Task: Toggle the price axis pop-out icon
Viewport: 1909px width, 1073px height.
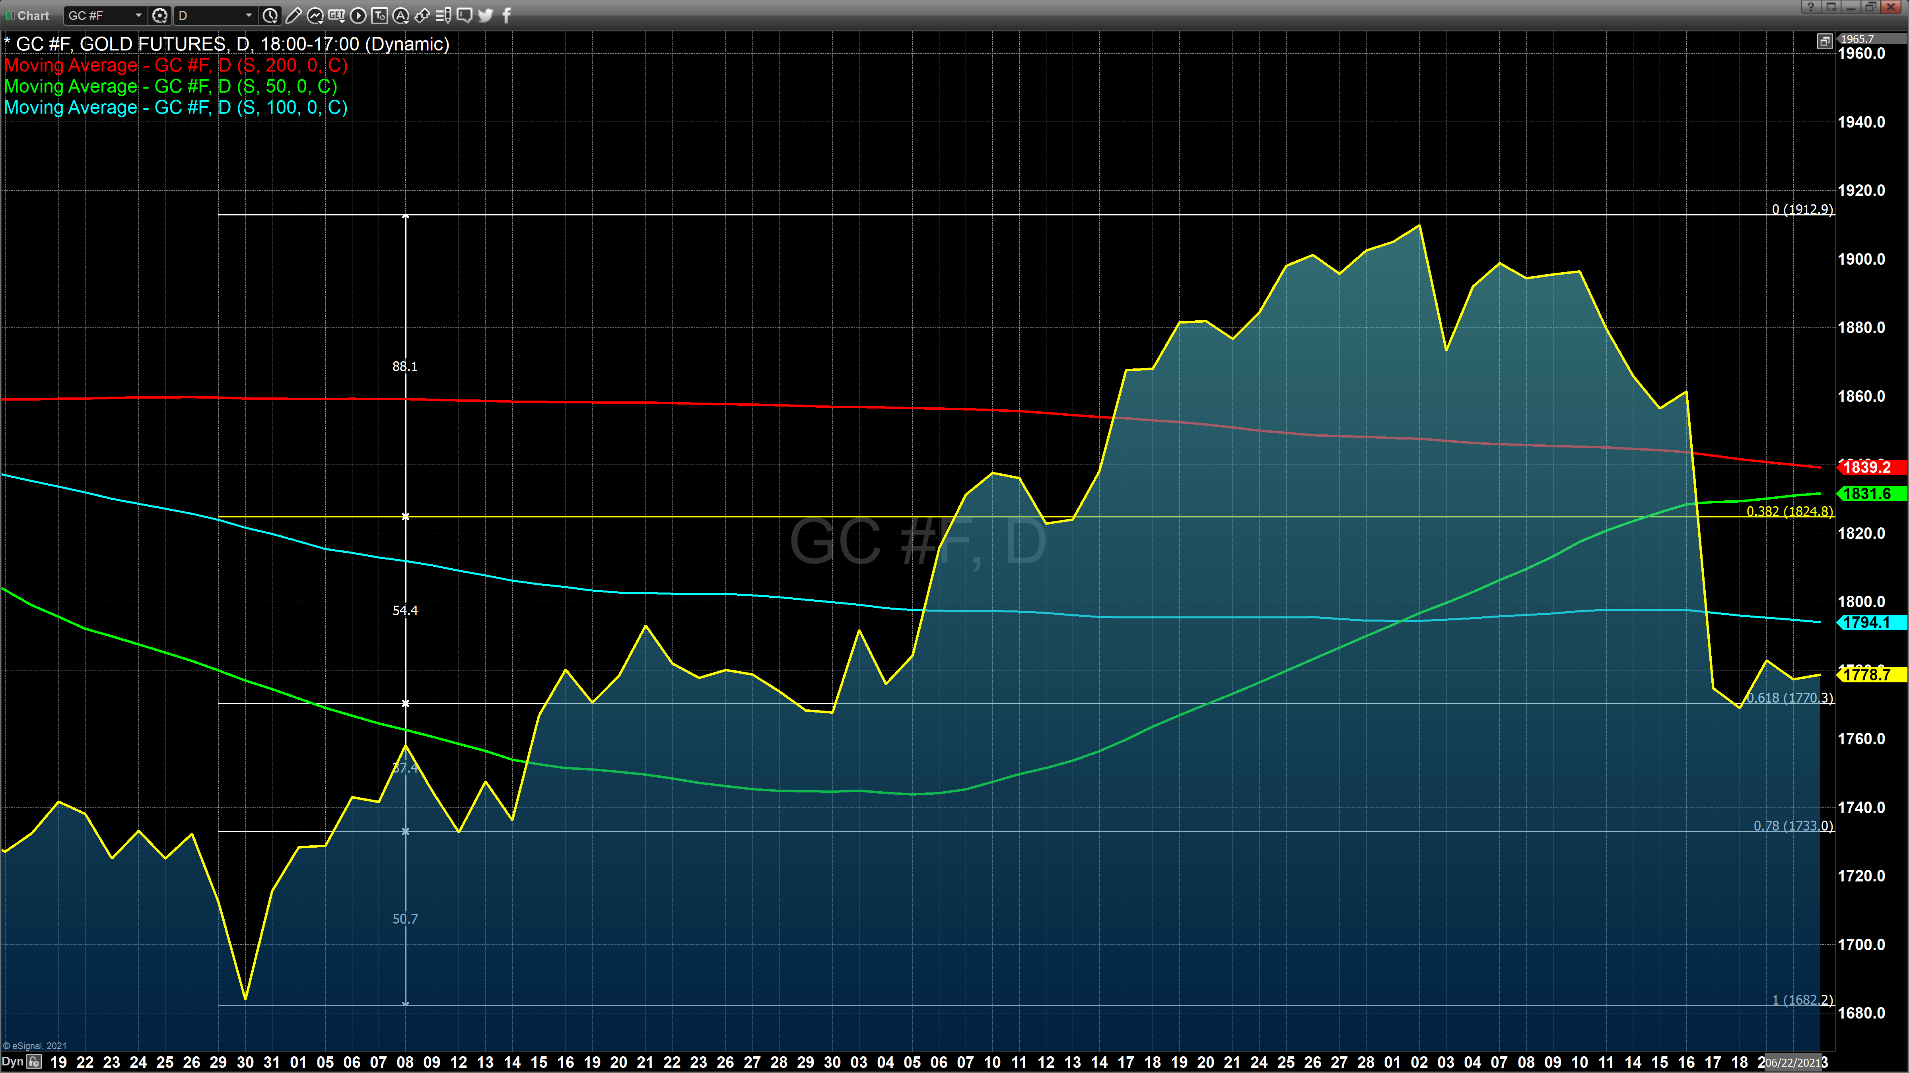Action: [1825, 41]
